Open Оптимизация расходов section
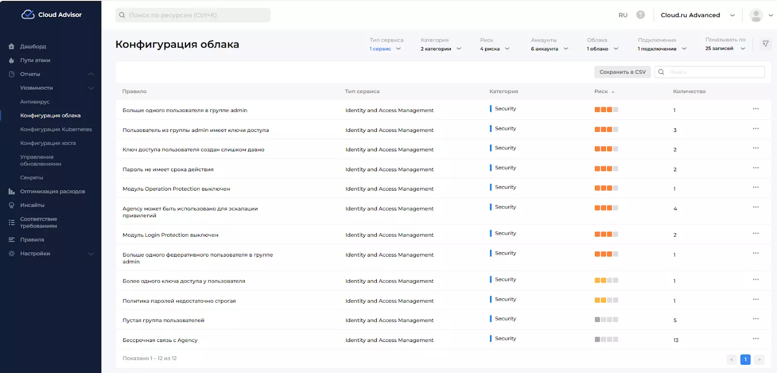The width and height of the screenshot is (777, 373). (x=52, y=192)
